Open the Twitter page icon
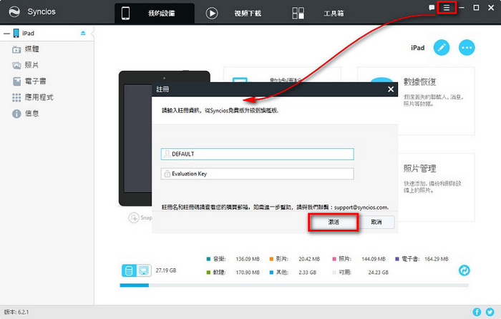Image resolution: width=501 pixels, height=319 pixels. click(x=490, y=312)
